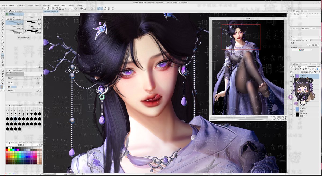Image resolution: width=322 pixels, height=176 pixels.
Task: Choose brush size preset 2000
Action: pos(19,129)
